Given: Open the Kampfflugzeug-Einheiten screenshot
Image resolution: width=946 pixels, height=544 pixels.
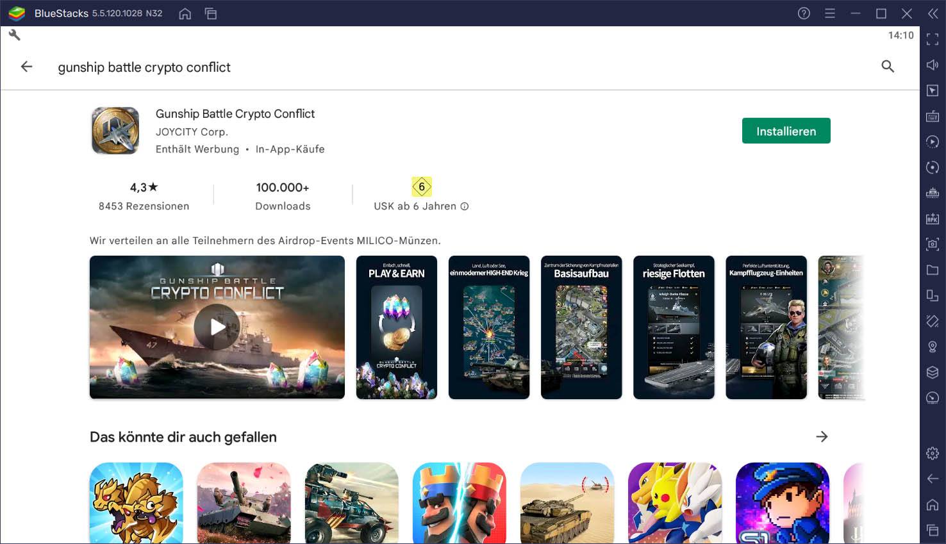Looking at the screenshot, I should point(766,327).
